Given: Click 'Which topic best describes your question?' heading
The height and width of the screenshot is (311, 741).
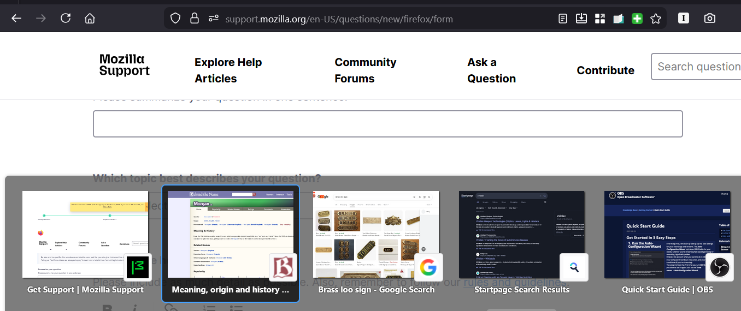Looking at the screenshot, I should tap(207, 178).
